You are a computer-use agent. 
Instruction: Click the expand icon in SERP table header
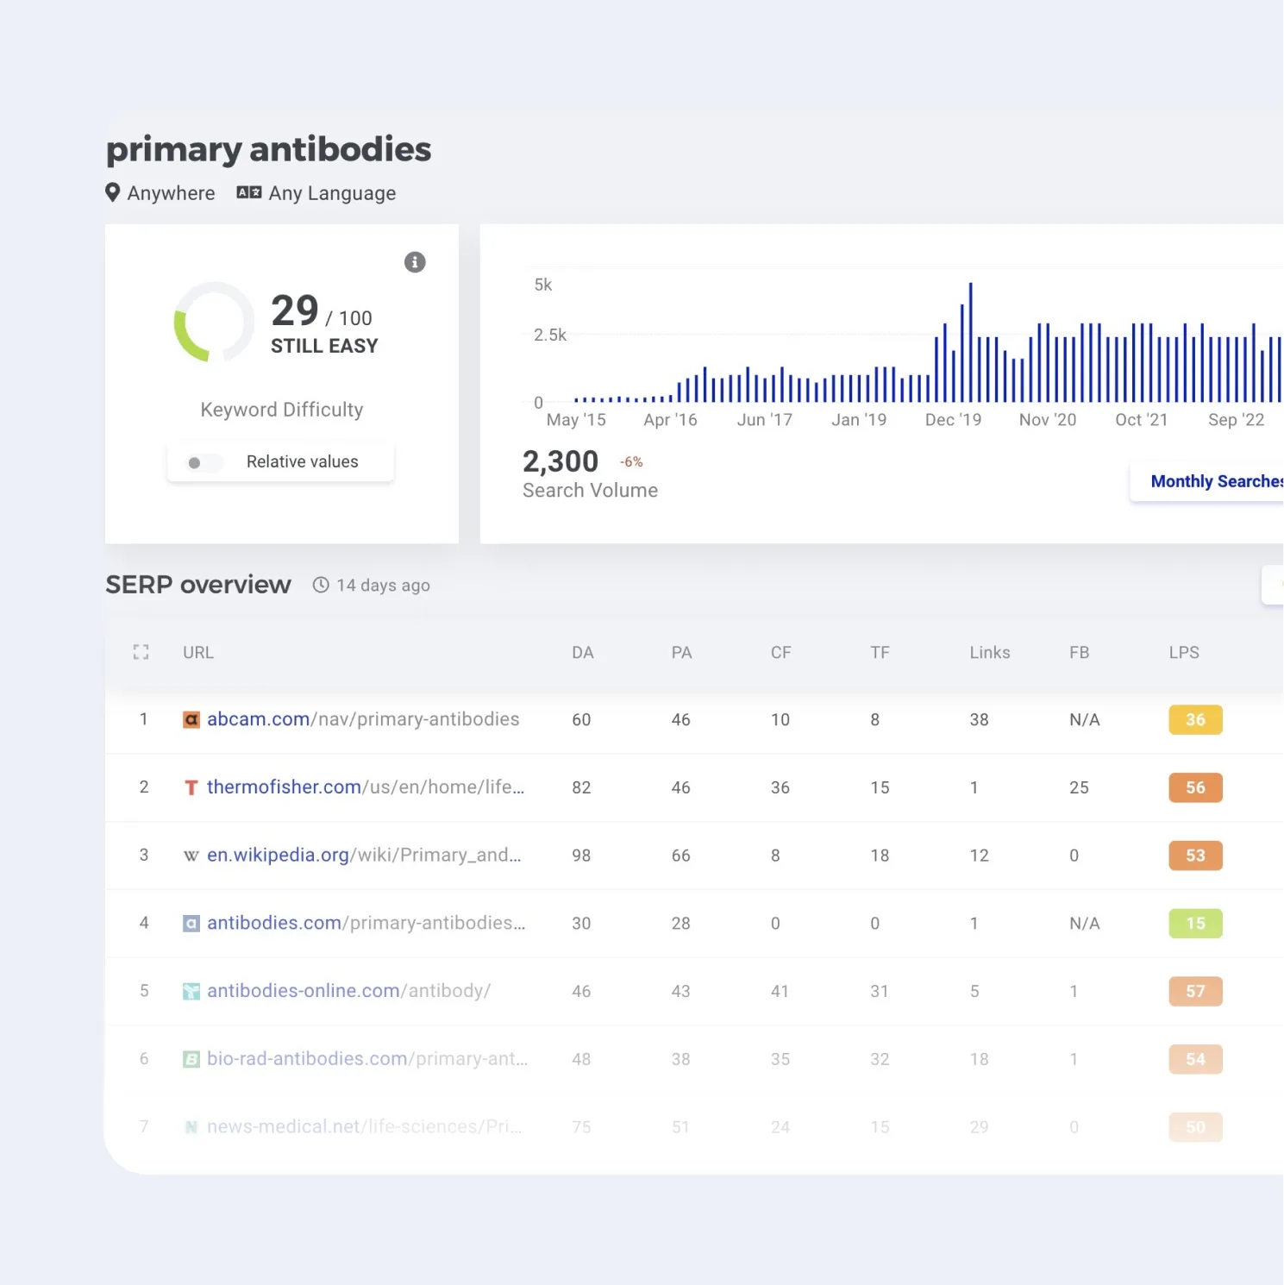[141, 653]
